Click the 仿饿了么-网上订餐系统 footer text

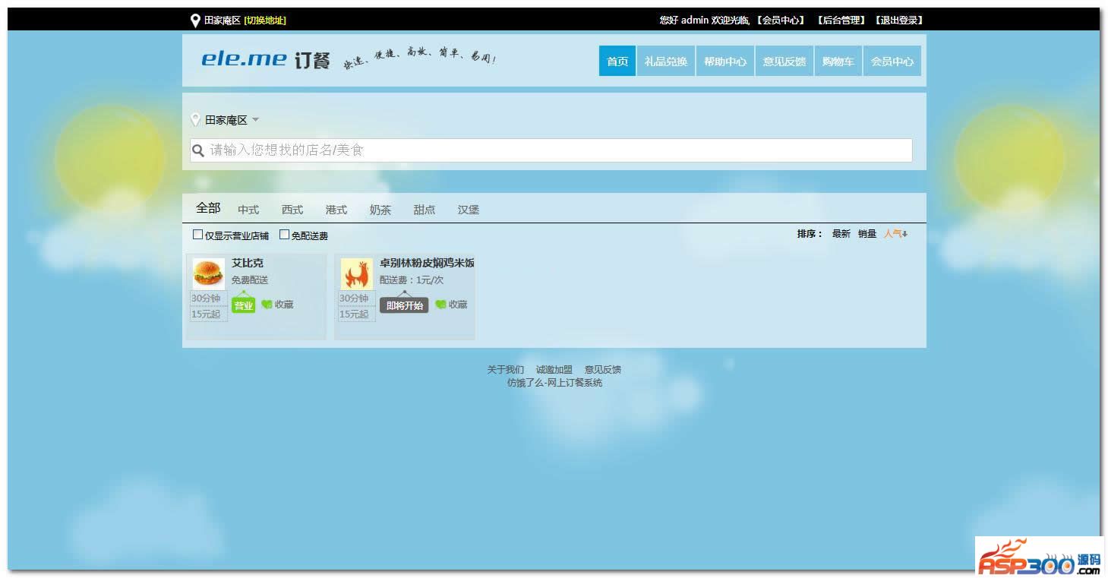point(554,383)
